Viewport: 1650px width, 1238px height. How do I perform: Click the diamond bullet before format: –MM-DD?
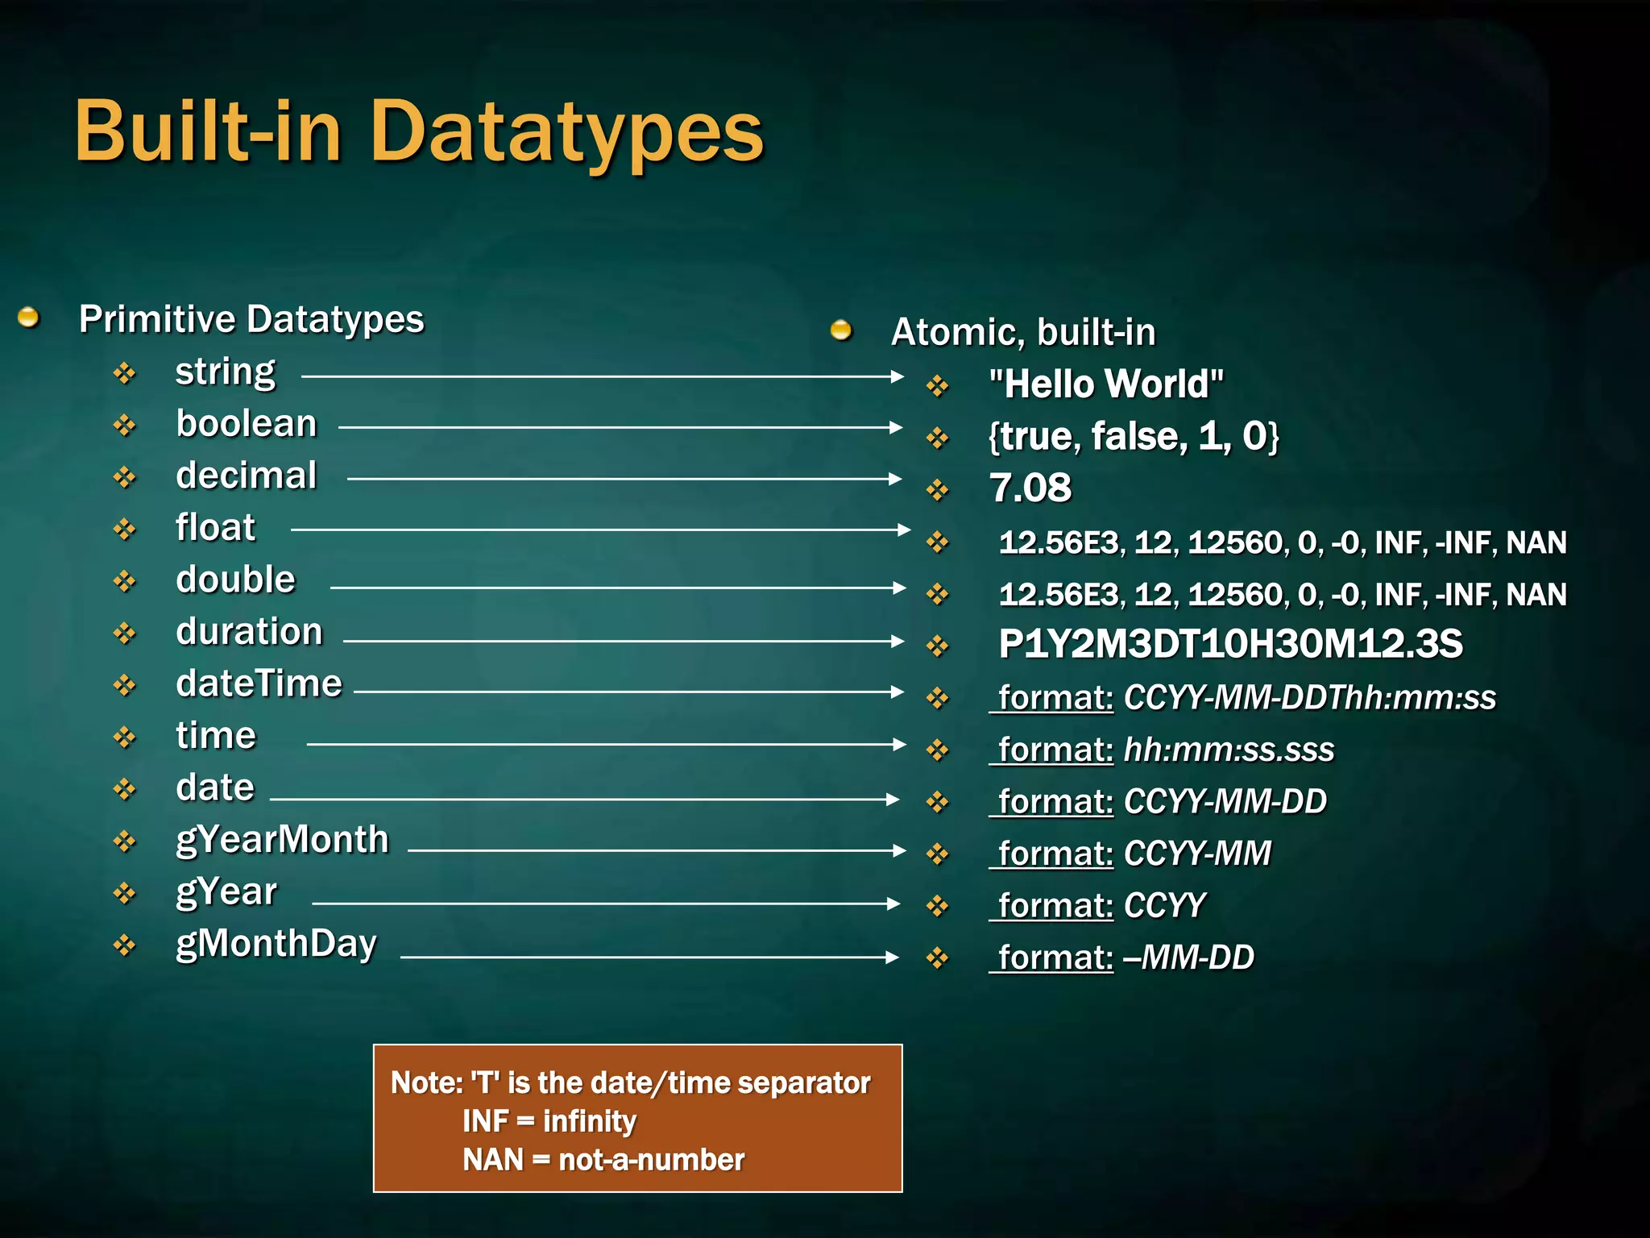coord(938,958)
